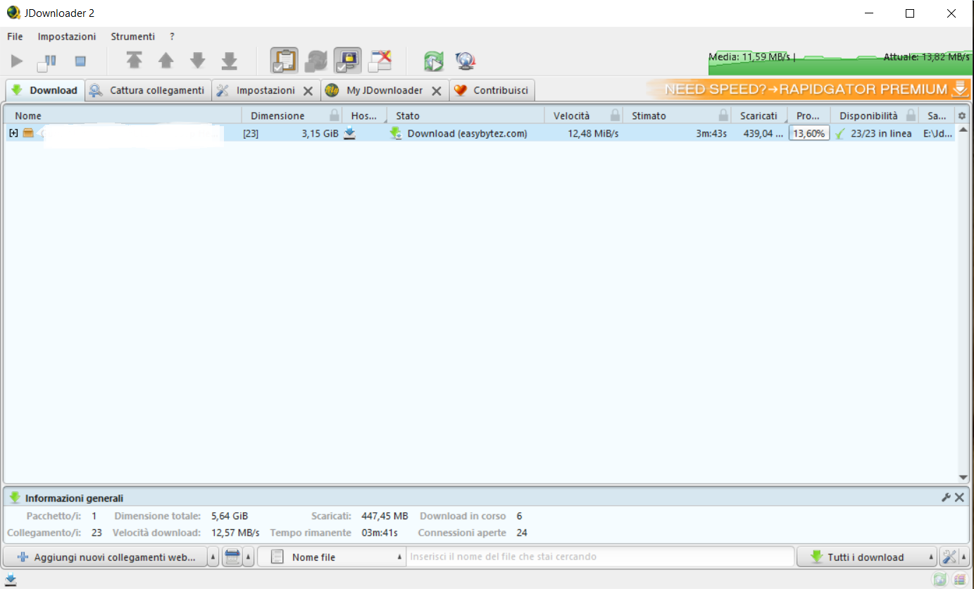Viewport: 974px width, 589px height.
Task: Toggle the lock on the Disponibilità column
Action: [x=911, y=116]
